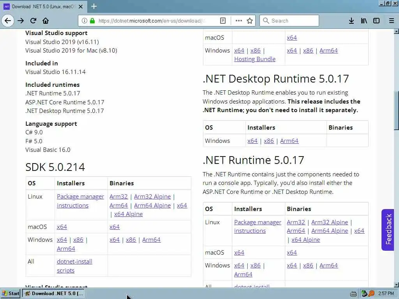Download .NET Runtime Linux x64 Alpine binary

coord(305,240)
